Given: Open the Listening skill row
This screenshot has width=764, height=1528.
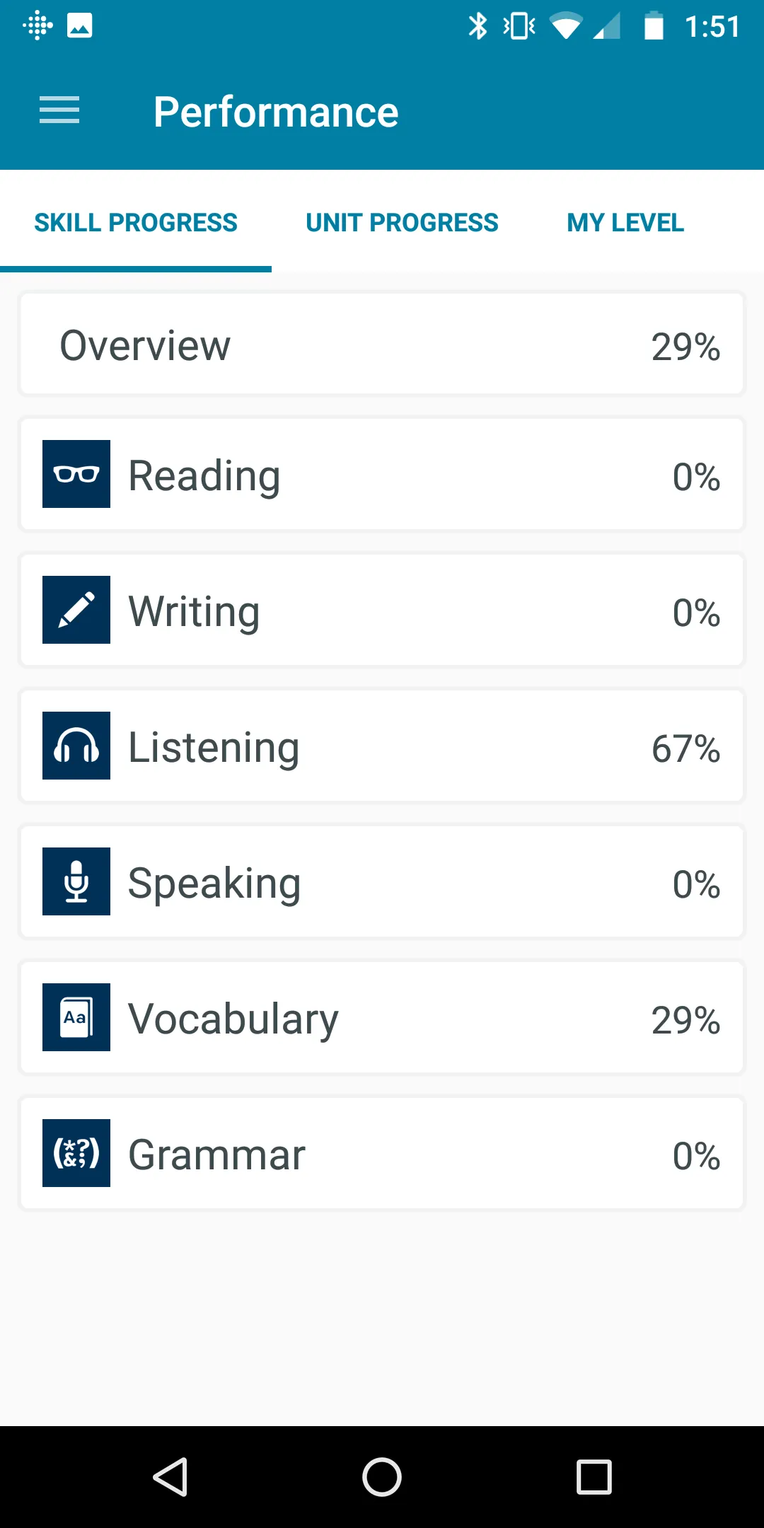Looking at the screenshot, I should pos(382,746).
